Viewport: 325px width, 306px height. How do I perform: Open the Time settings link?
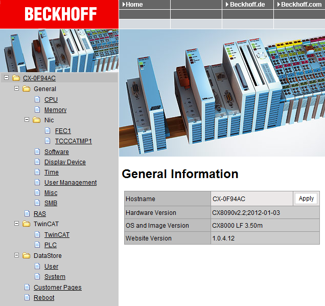coord(52,172)
